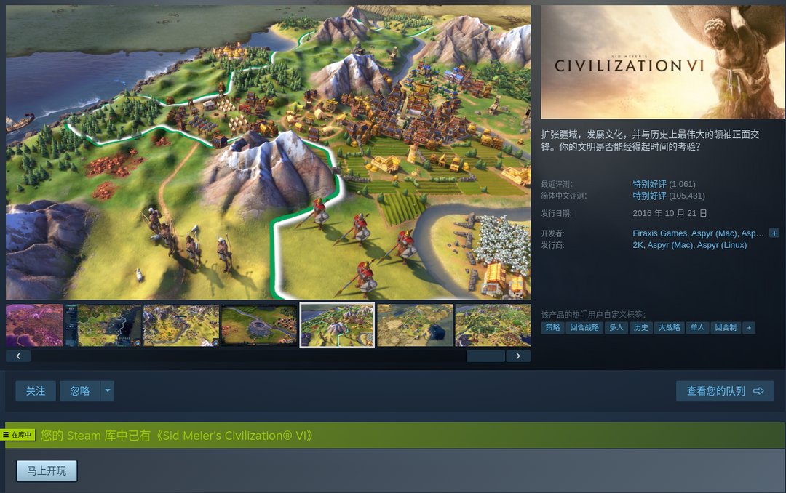
Task: Click the Civilization VI header image
Action: click(662, 62)
